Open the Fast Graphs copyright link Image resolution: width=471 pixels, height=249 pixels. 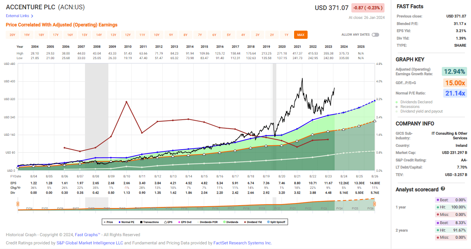click(x=87, y=235)
